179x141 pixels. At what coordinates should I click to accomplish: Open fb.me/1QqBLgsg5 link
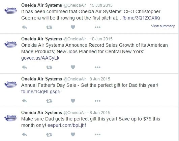(x=41, y=92)
